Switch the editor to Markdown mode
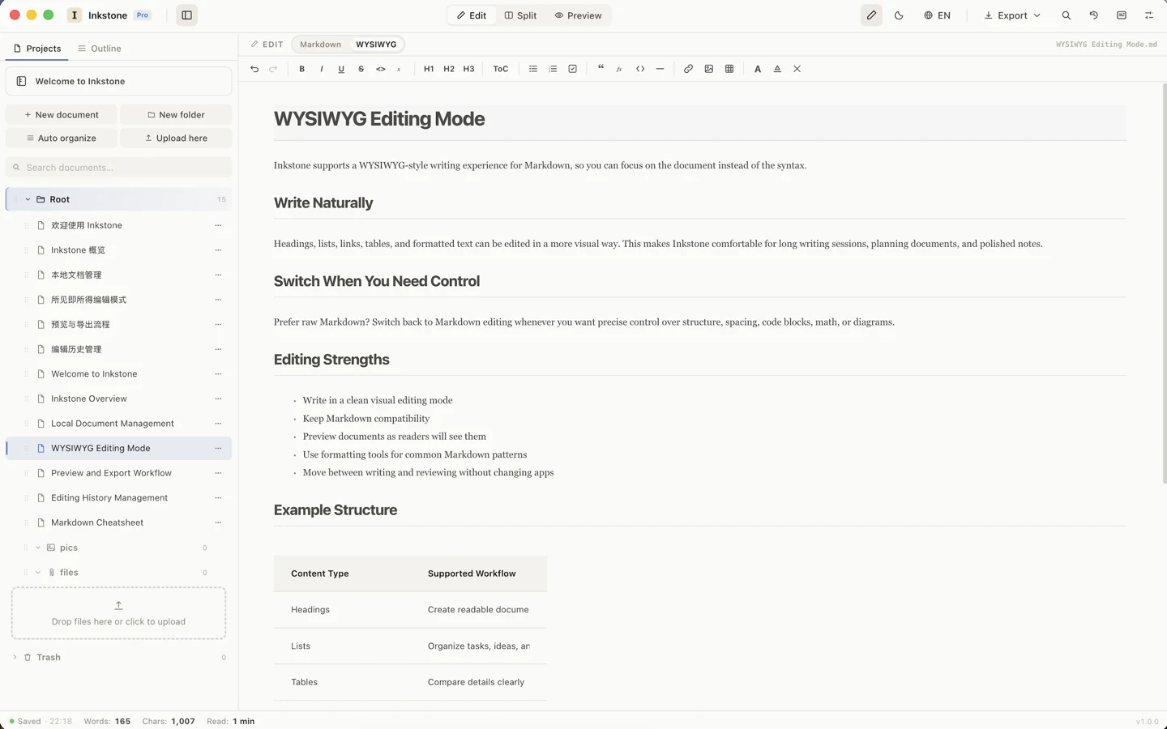 [320, 45]
